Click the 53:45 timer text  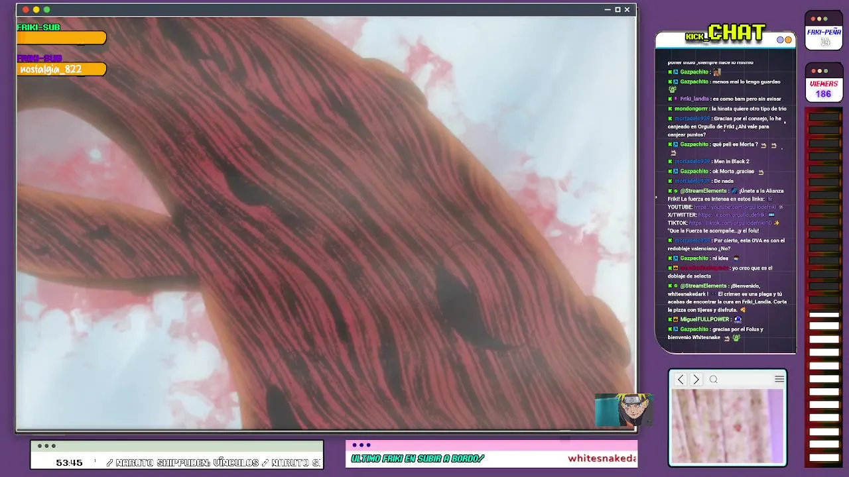coord(69,462)
